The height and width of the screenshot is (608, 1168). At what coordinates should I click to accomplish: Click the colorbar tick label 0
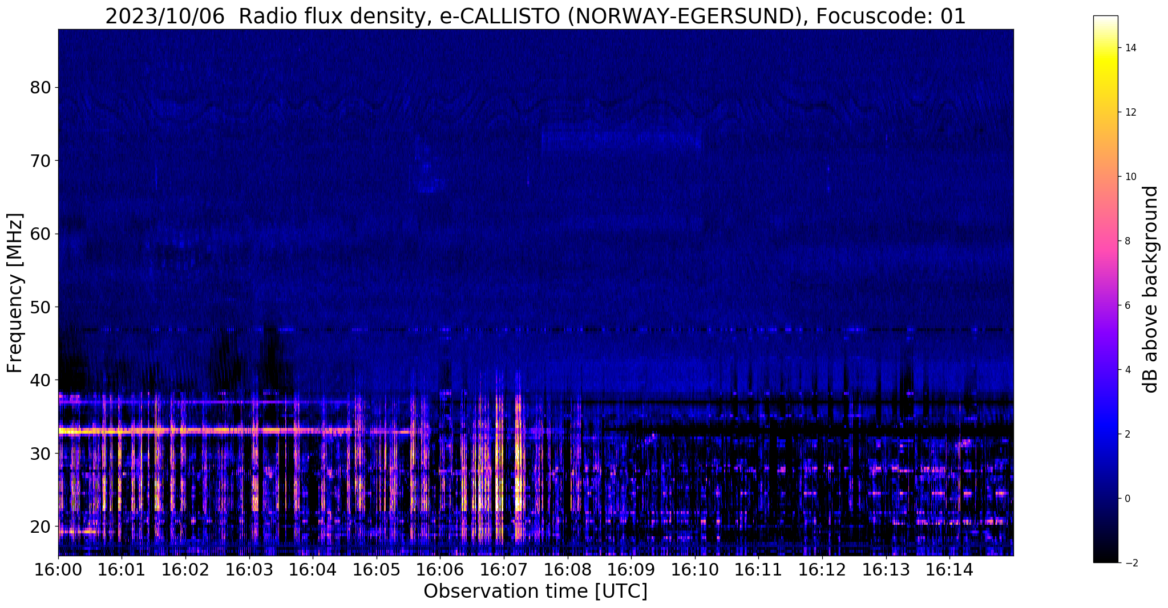coord(1127,499)
